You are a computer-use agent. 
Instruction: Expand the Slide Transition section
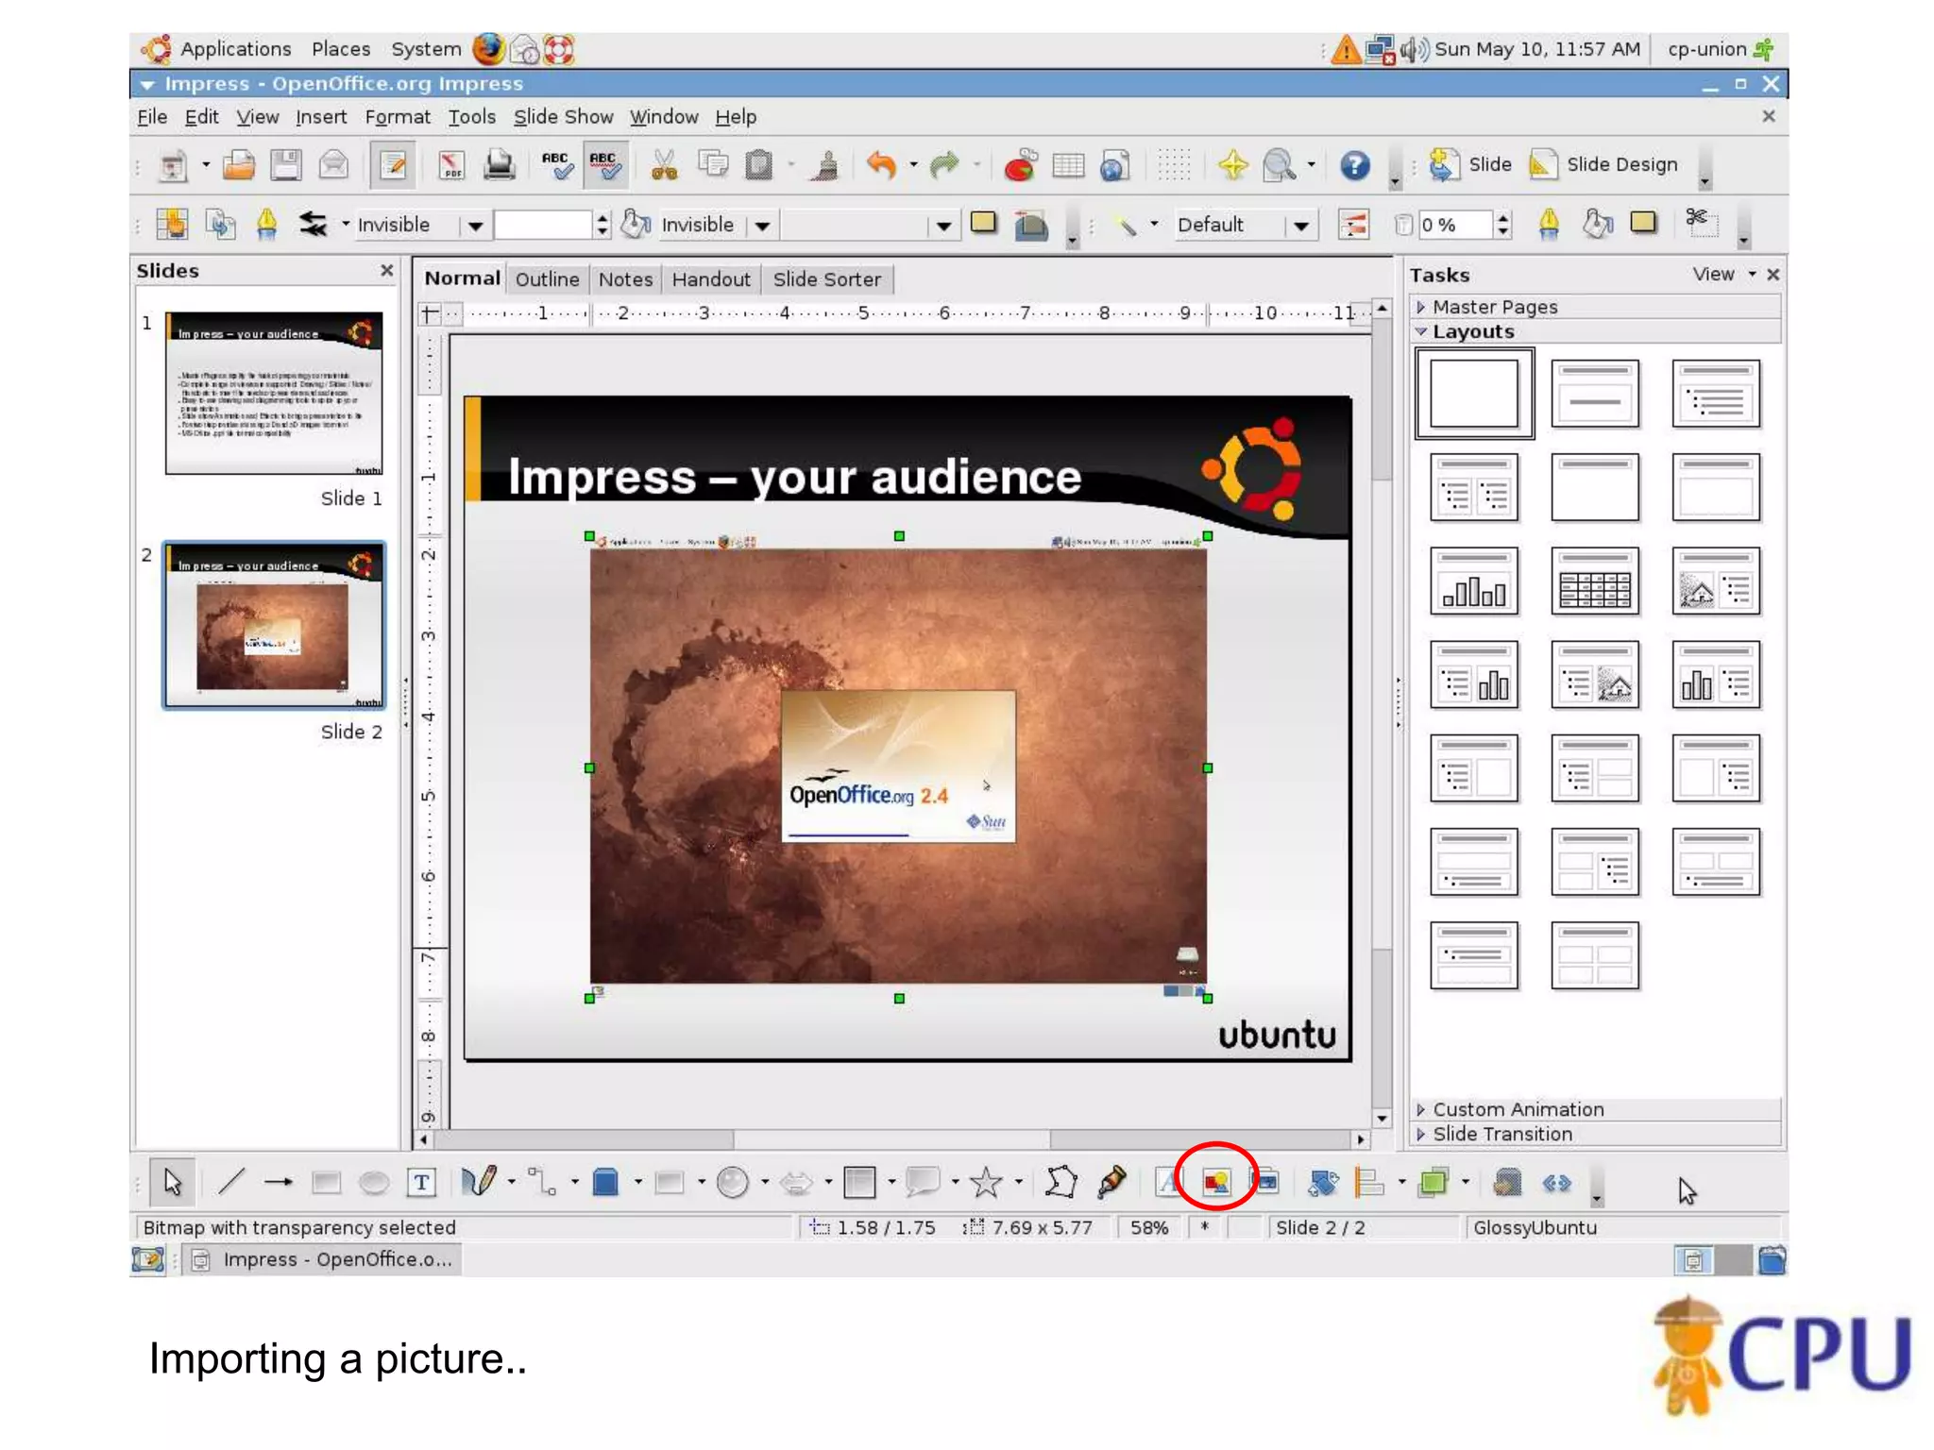tap(1596, 1134)
